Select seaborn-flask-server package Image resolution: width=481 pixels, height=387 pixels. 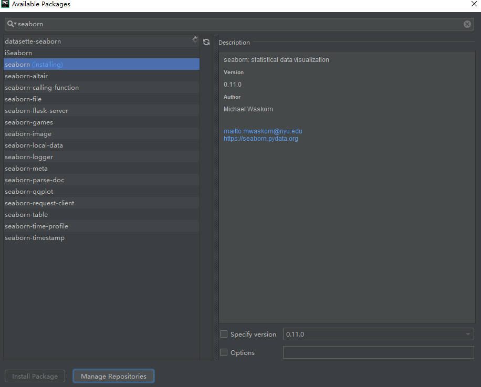[x=101, y=110]
